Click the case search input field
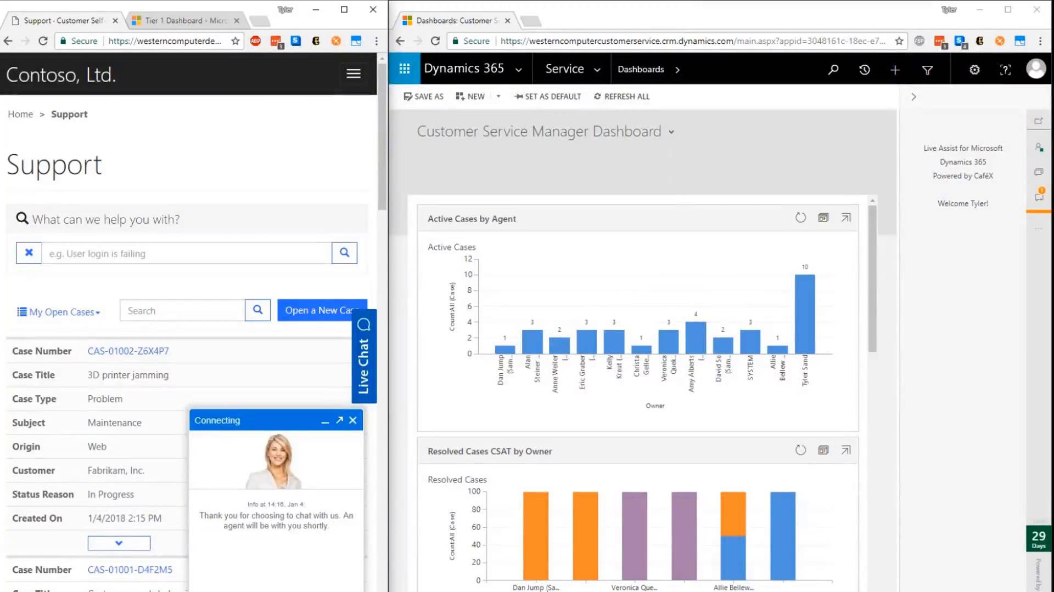 (181, 310)
